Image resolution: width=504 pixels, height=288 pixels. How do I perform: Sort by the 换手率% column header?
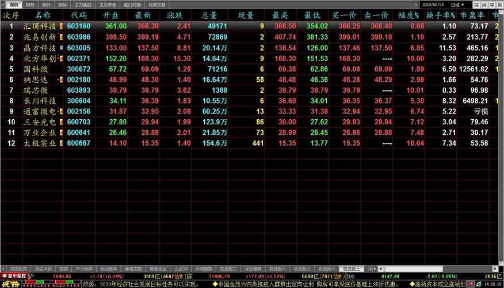coord(440,15)
